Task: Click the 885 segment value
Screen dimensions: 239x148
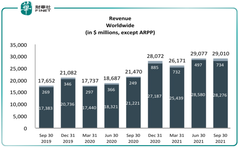Action: [155, 68]
